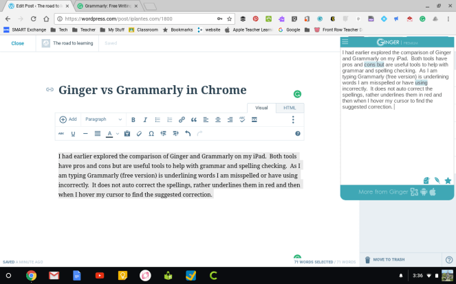The height and width of the screenshot is (284, 456).
Task: Open Gmail from the shelf
Action: [x=54, y=275]
